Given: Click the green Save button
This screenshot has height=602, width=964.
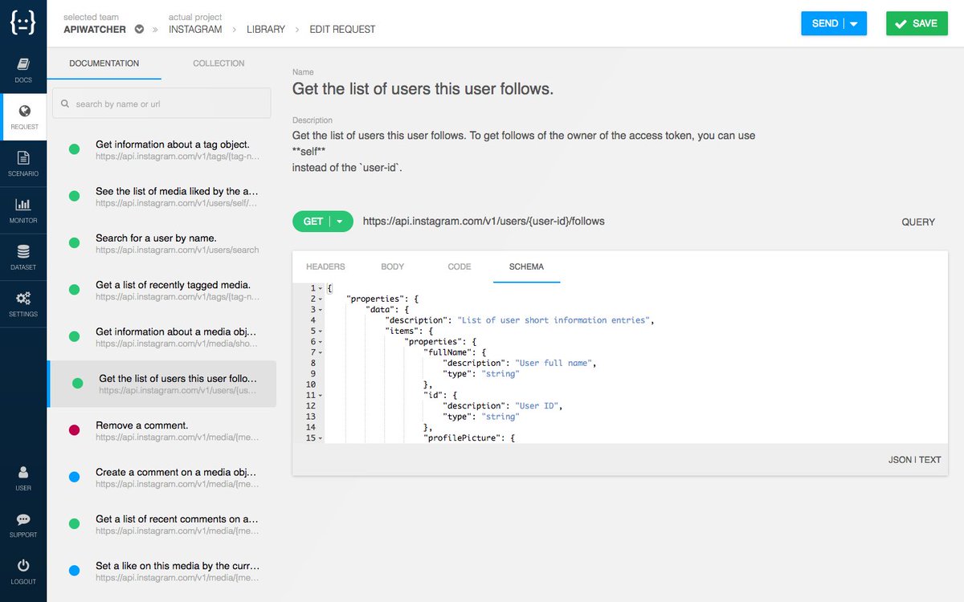Looking at the screenshot, I should point(917,23).
